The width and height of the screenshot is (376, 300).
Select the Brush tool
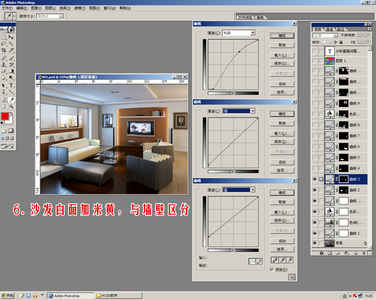click(11, 58)
